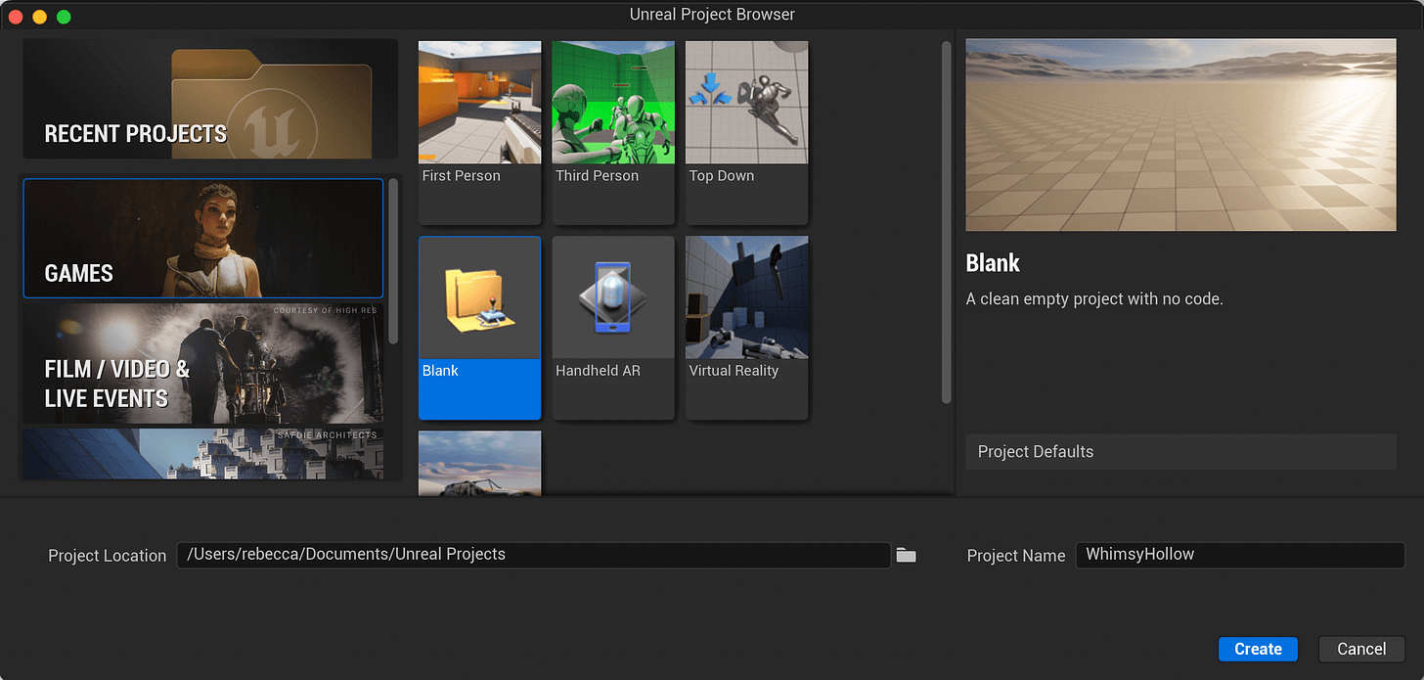Choose the Virtual Reality template
Screen dimensions: 1424x680
(746, 327)
